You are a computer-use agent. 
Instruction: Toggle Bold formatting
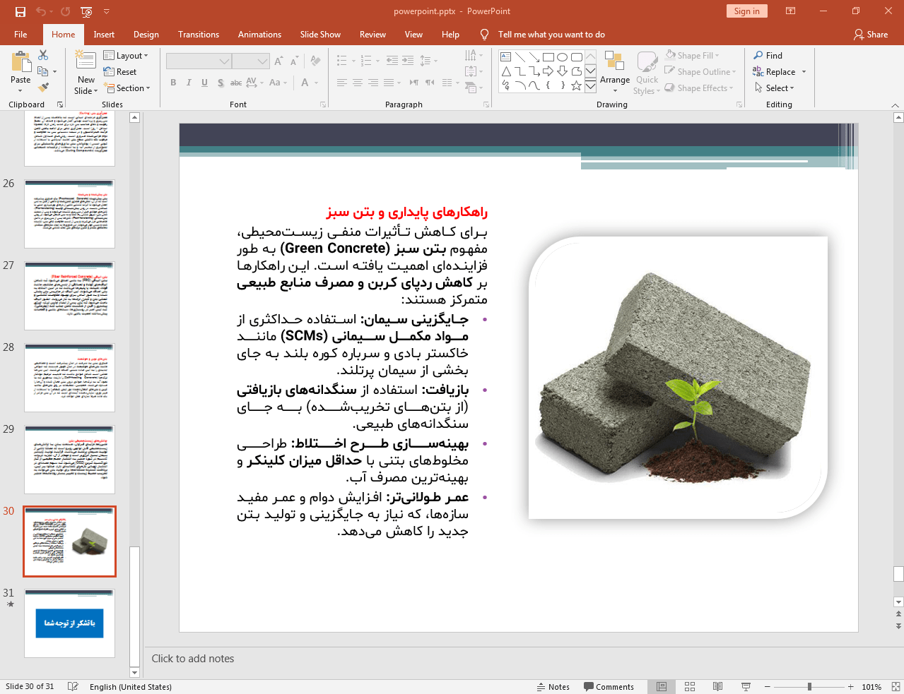(173, 83)
